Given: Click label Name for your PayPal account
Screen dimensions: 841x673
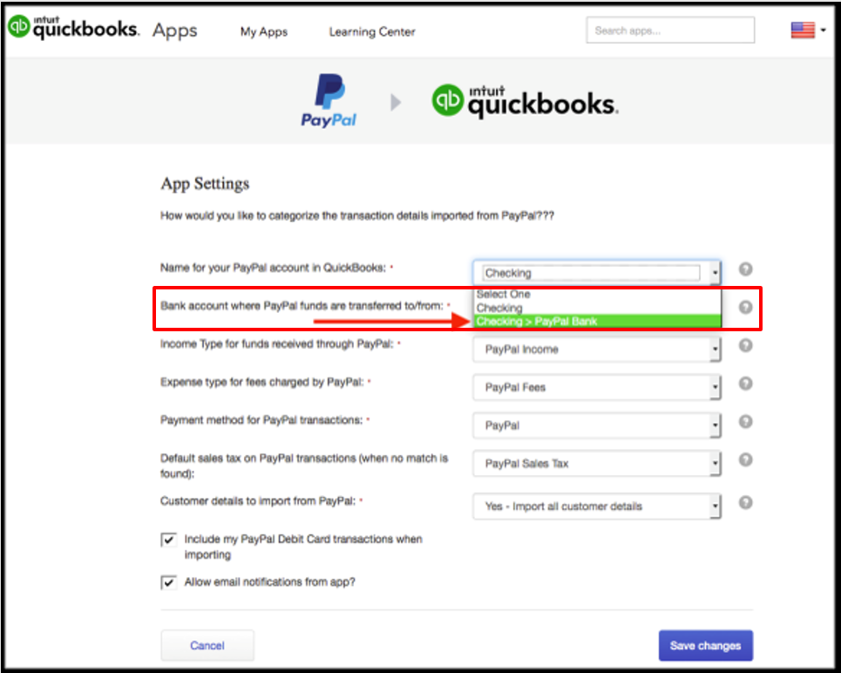Looking at the screenshot, I should coord(273,268).
